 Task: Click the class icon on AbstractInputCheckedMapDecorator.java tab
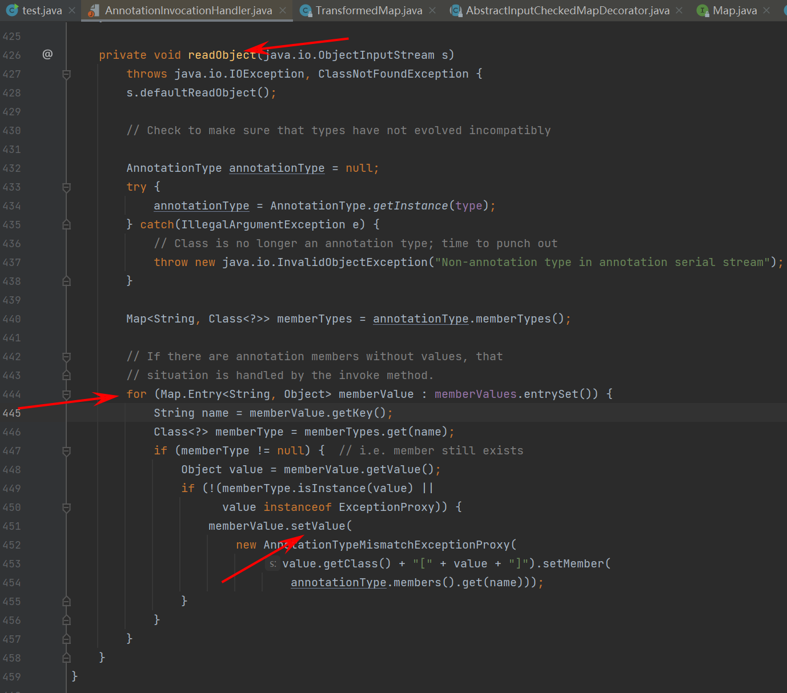[455, 10]
